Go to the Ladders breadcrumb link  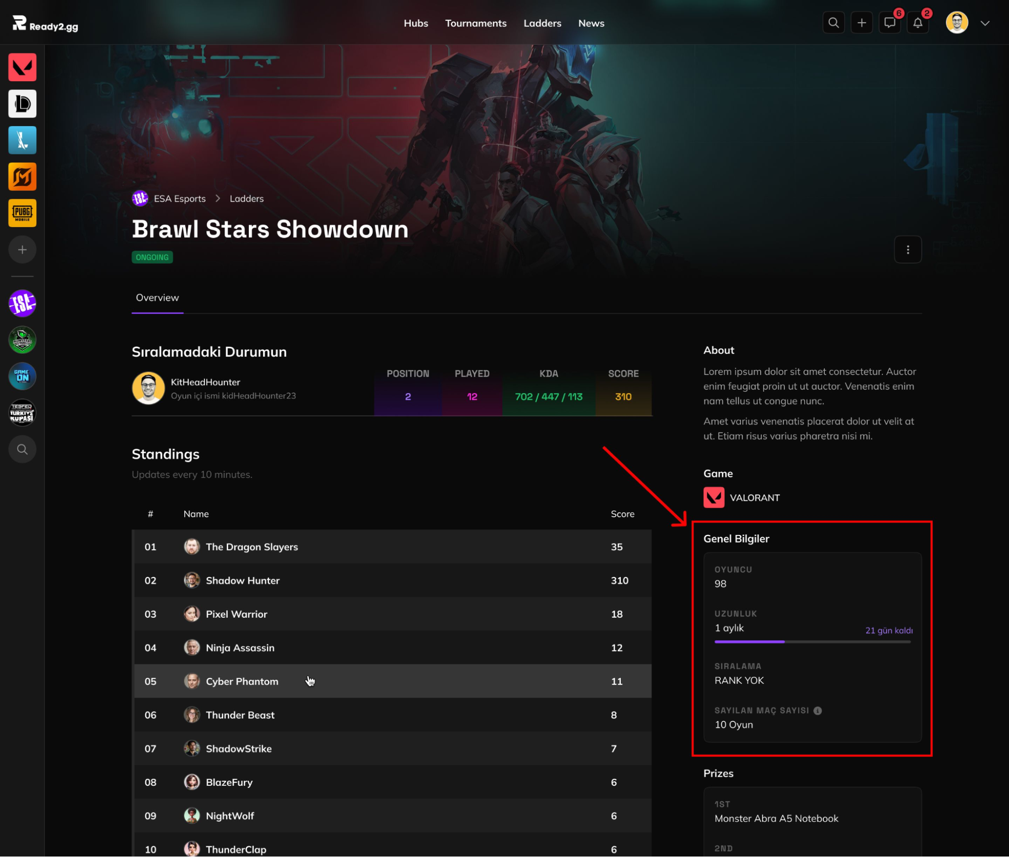click(246, 198)
